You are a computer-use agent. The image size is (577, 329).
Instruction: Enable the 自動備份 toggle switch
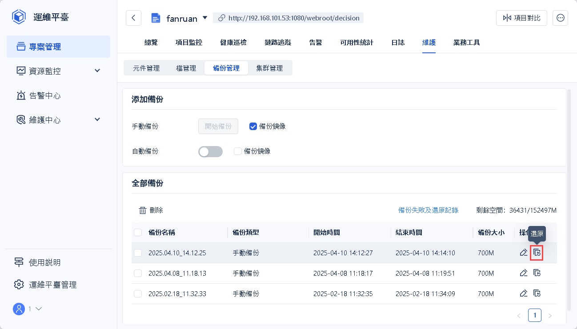pyautogui.click(x=210, y=151)
